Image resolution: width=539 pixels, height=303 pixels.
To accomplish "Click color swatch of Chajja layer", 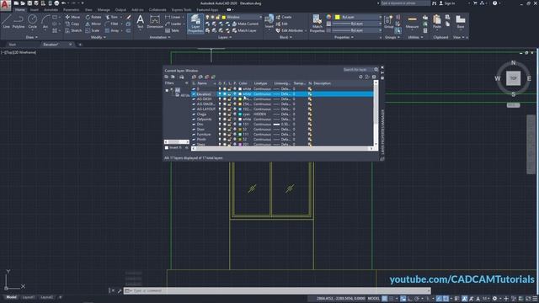I will (x=240, y=114).
